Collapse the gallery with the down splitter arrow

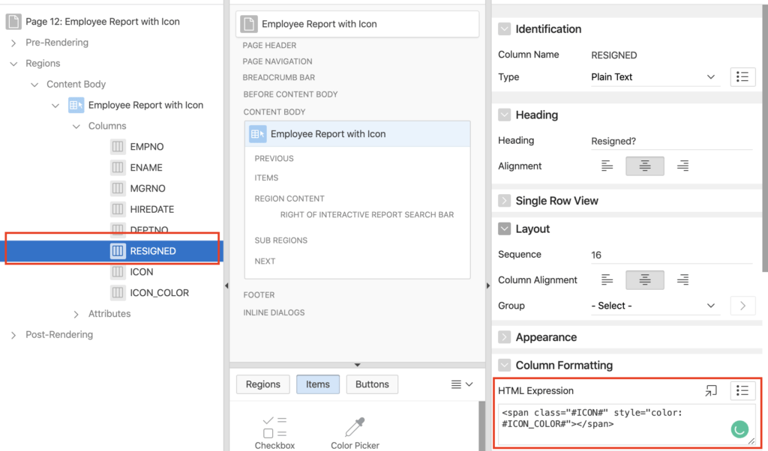(357, 365)
